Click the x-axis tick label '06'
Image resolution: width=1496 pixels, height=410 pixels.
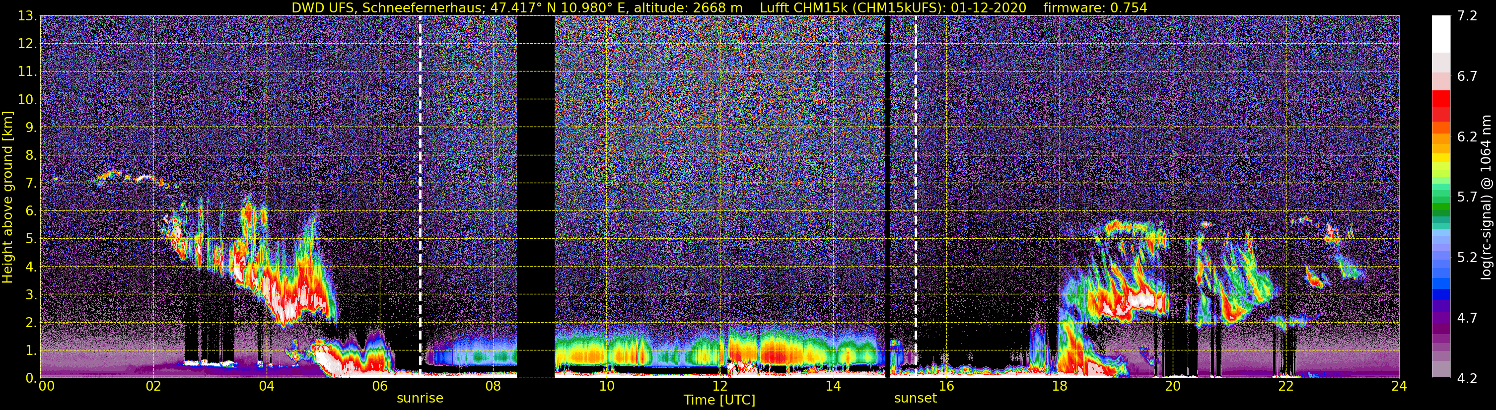point(380,387)
